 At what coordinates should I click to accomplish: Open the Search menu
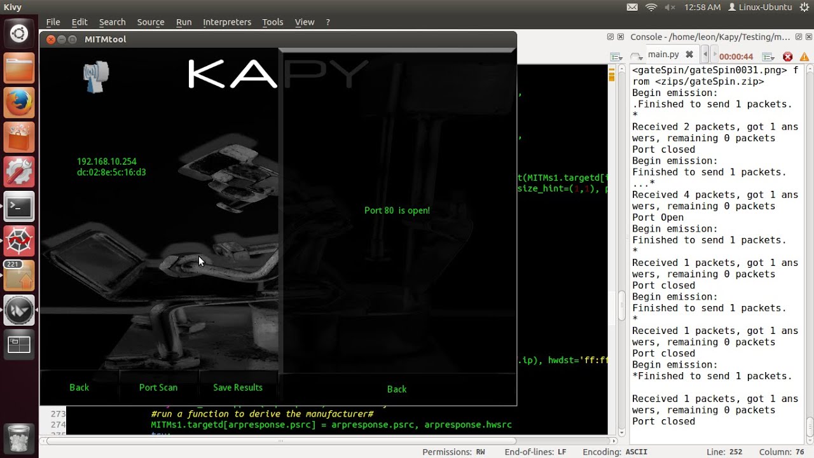pos(112,22)
